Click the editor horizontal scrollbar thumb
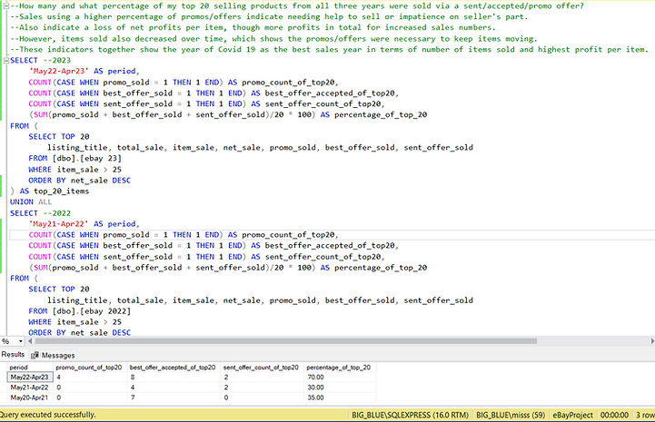655x422 pixels. (285, 341)
